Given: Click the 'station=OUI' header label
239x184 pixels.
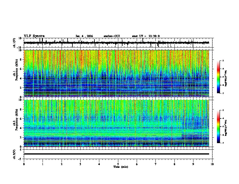Looking at the screenshot, I should [x=112, y=36].
